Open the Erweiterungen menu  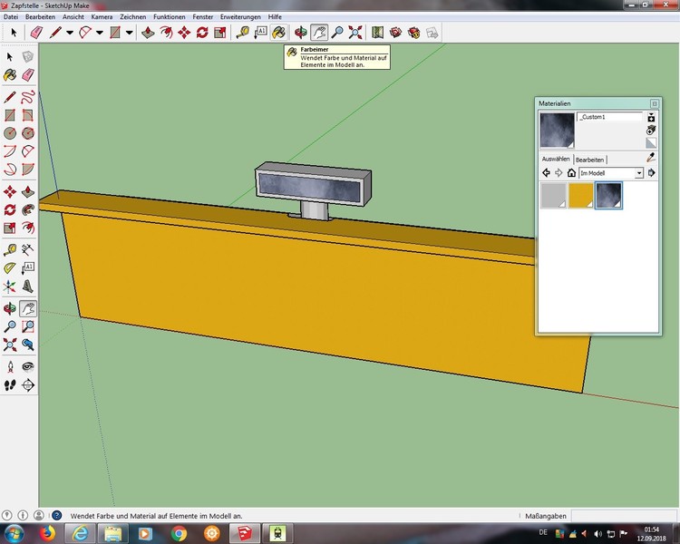pyautogui.click(x=240, y=17)
